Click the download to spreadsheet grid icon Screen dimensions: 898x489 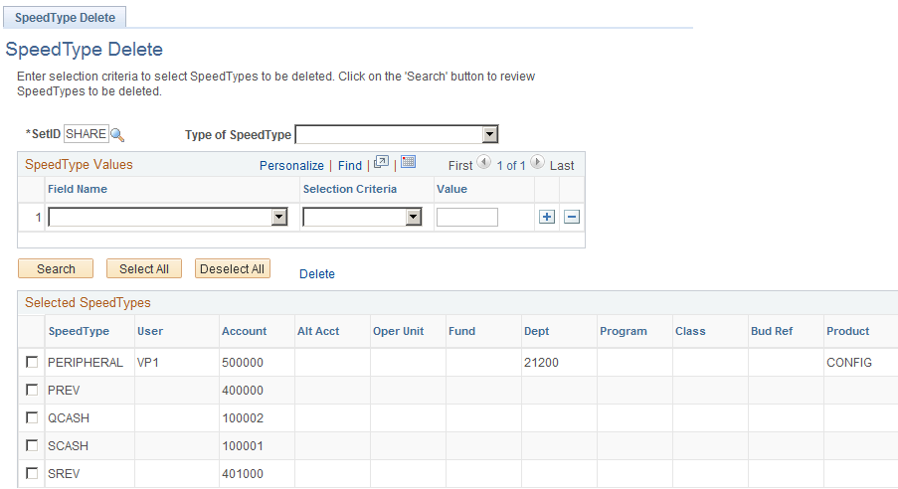point(409,162)
